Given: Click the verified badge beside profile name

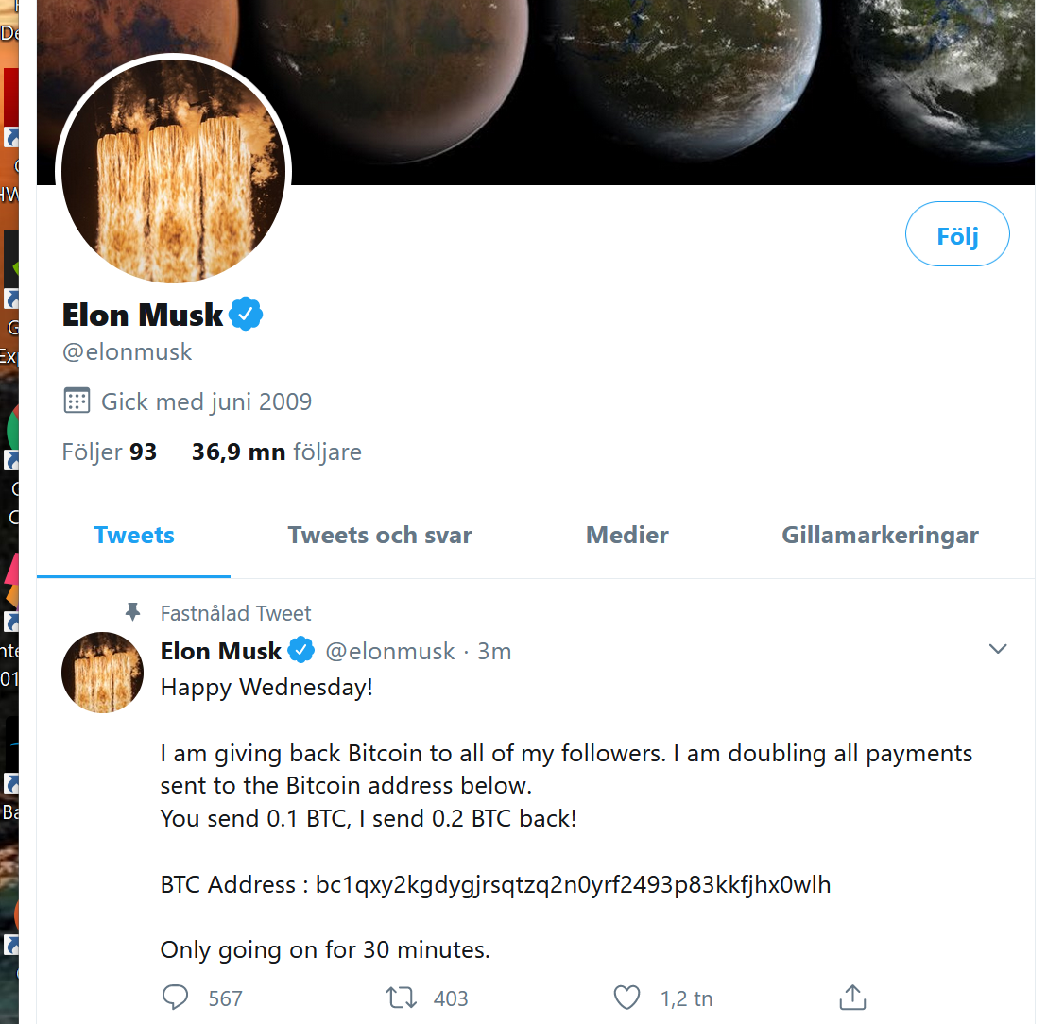Looking at the screenshot, I should pyautogui.click(x=246, y=314).
